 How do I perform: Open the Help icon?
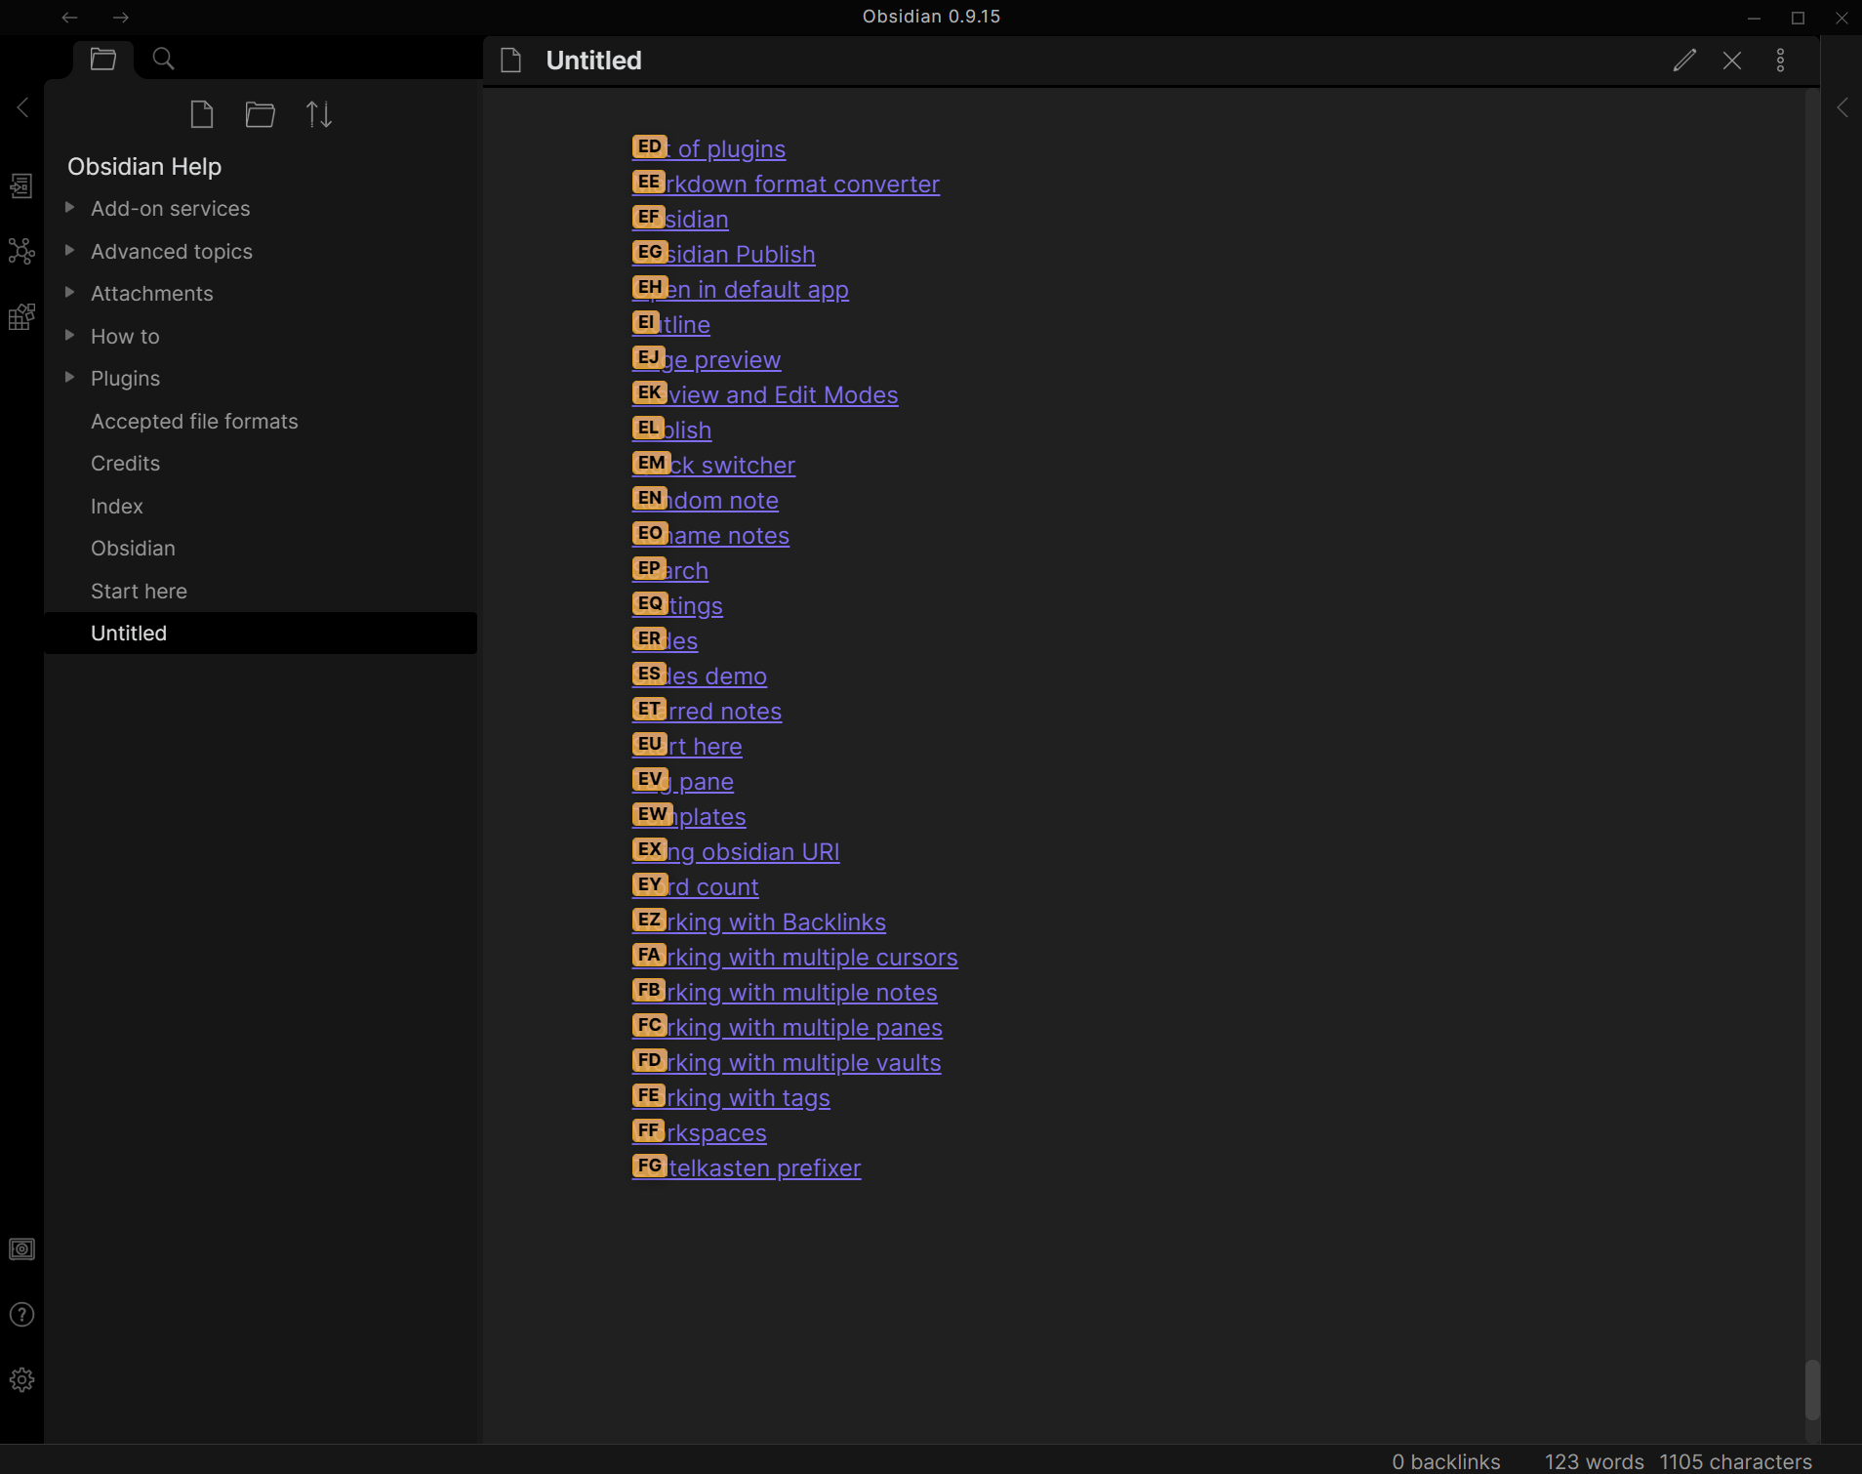coord(21,1315)
